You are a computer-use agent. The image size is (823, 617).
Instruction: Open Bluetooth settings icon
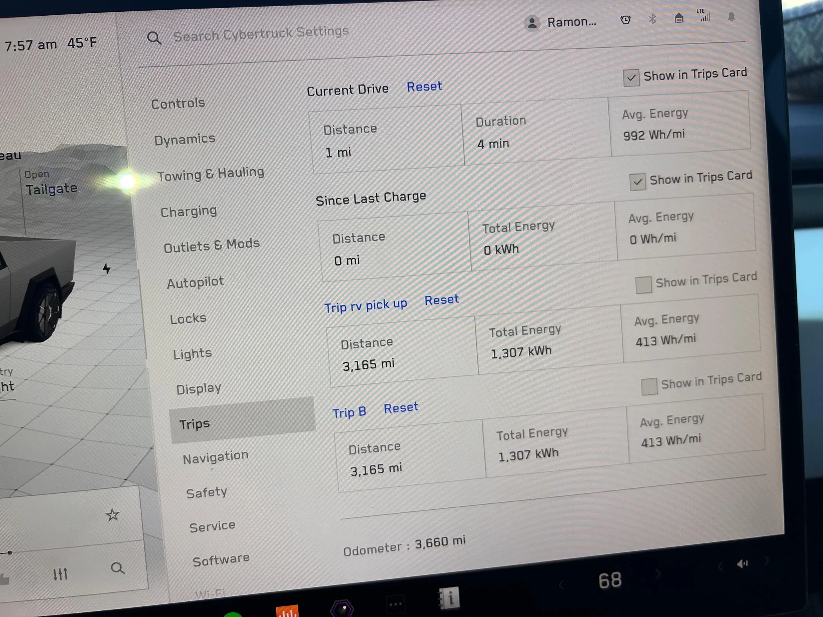tap(653, 19)
